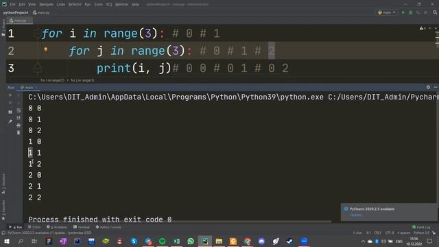Screen dimensions: 439x247
Task: Open the Problems tool window tab
Action: point(57,227)
